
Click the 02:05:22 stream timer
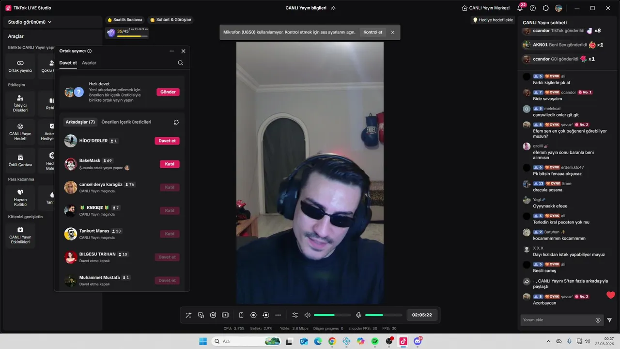tap(422, 315)
